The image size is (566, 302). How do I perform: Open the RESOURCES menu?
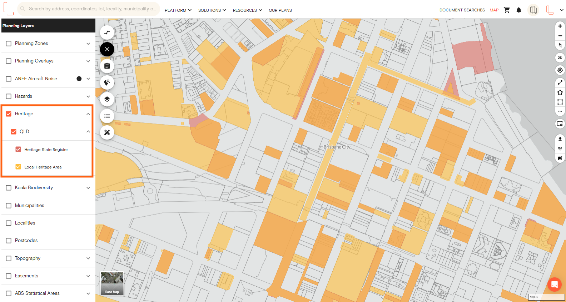point(248,10)
